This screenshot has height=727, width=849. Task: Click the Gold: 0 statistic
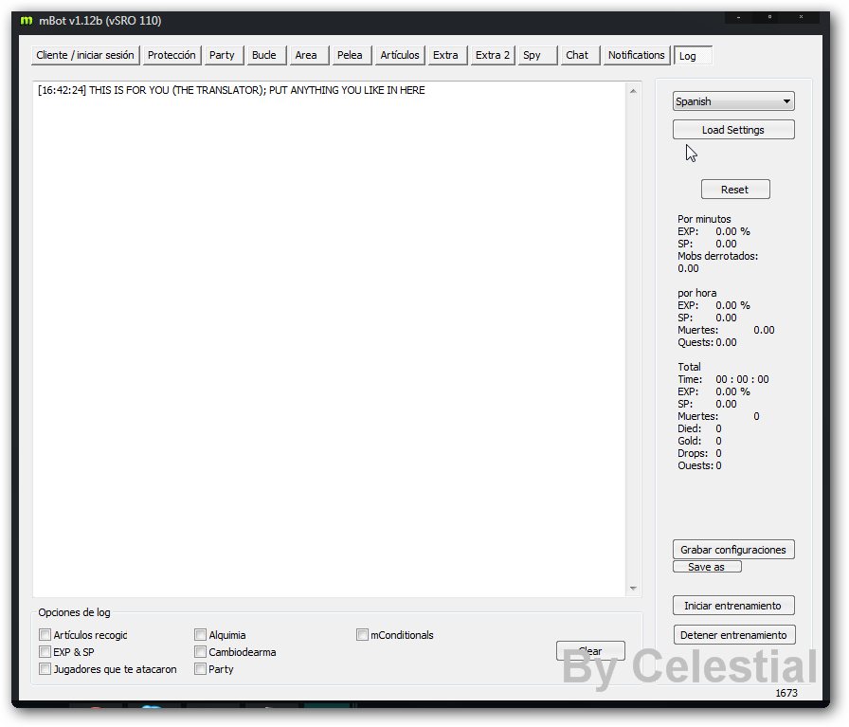click(x=699, y=441)
